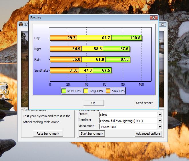This screenshot has height=161, width=189.
Task: Click the Day 67.7 average FPS bar
Action: 94,38
